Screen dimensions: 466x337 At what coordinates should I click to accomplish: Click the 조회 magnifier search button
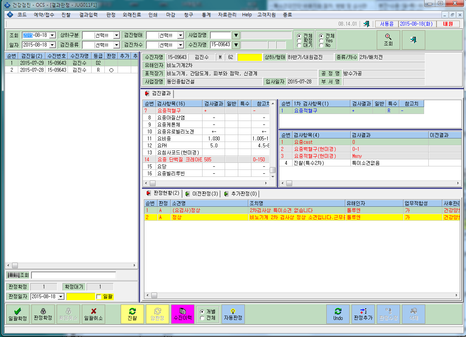(388, 40)
